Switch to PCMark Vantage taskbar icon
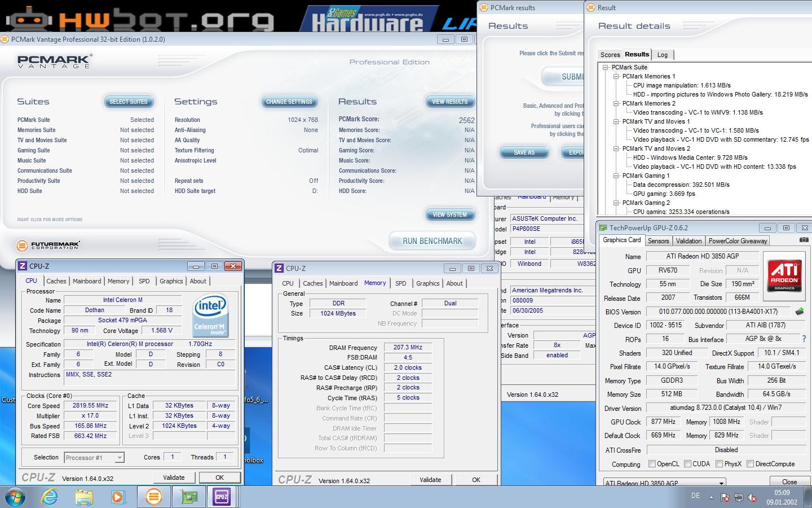812x508 pixels. [x=153, y=497]
